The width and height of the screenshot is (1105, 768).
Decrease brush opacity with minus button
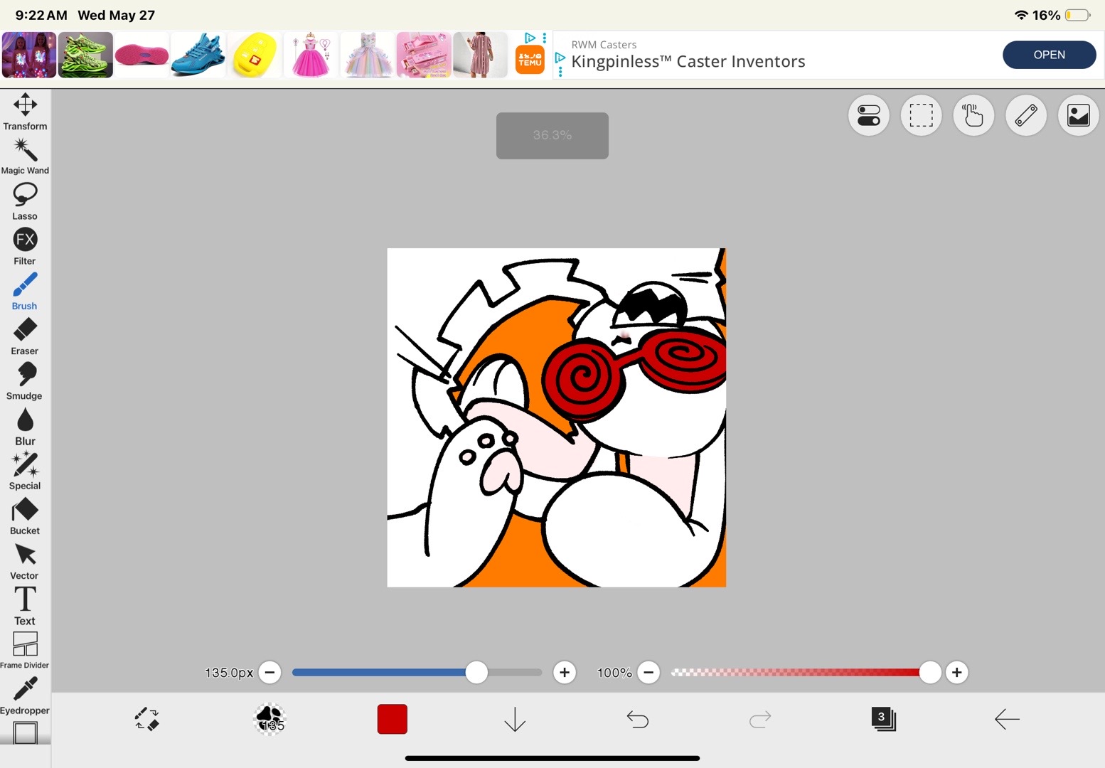tap(648, 672)
